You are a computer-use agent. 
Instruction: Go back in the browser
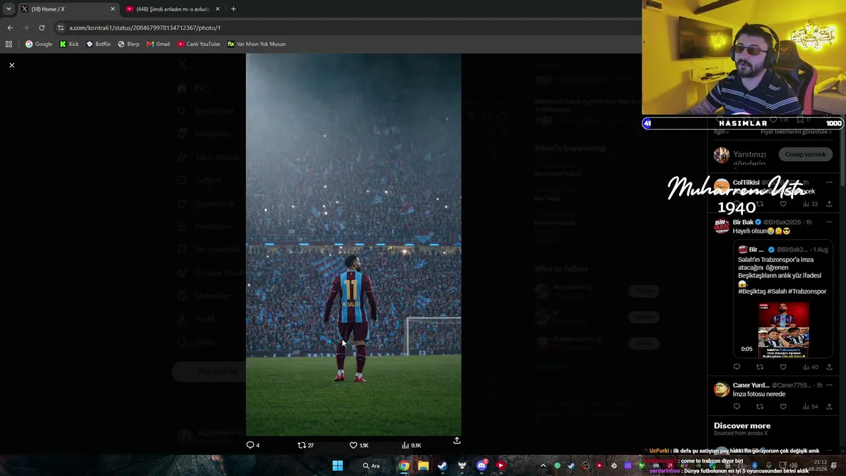point(10,28)
